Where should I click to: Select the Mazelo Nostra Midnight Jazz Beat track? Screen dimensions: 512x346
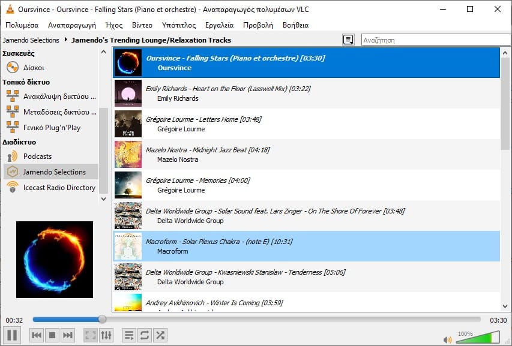(x=240, y=154)
